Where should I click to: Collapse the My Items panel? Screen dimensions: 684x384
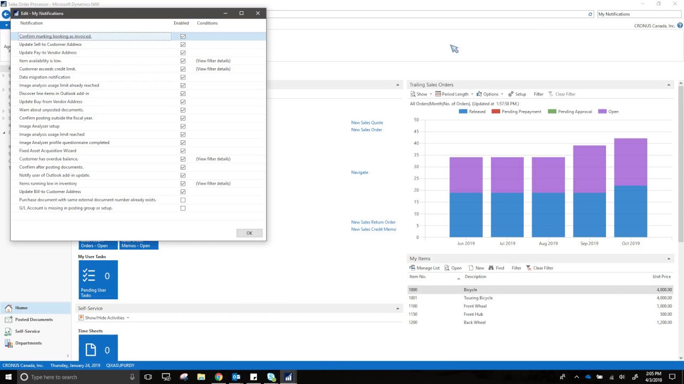(x=669, y=259)
